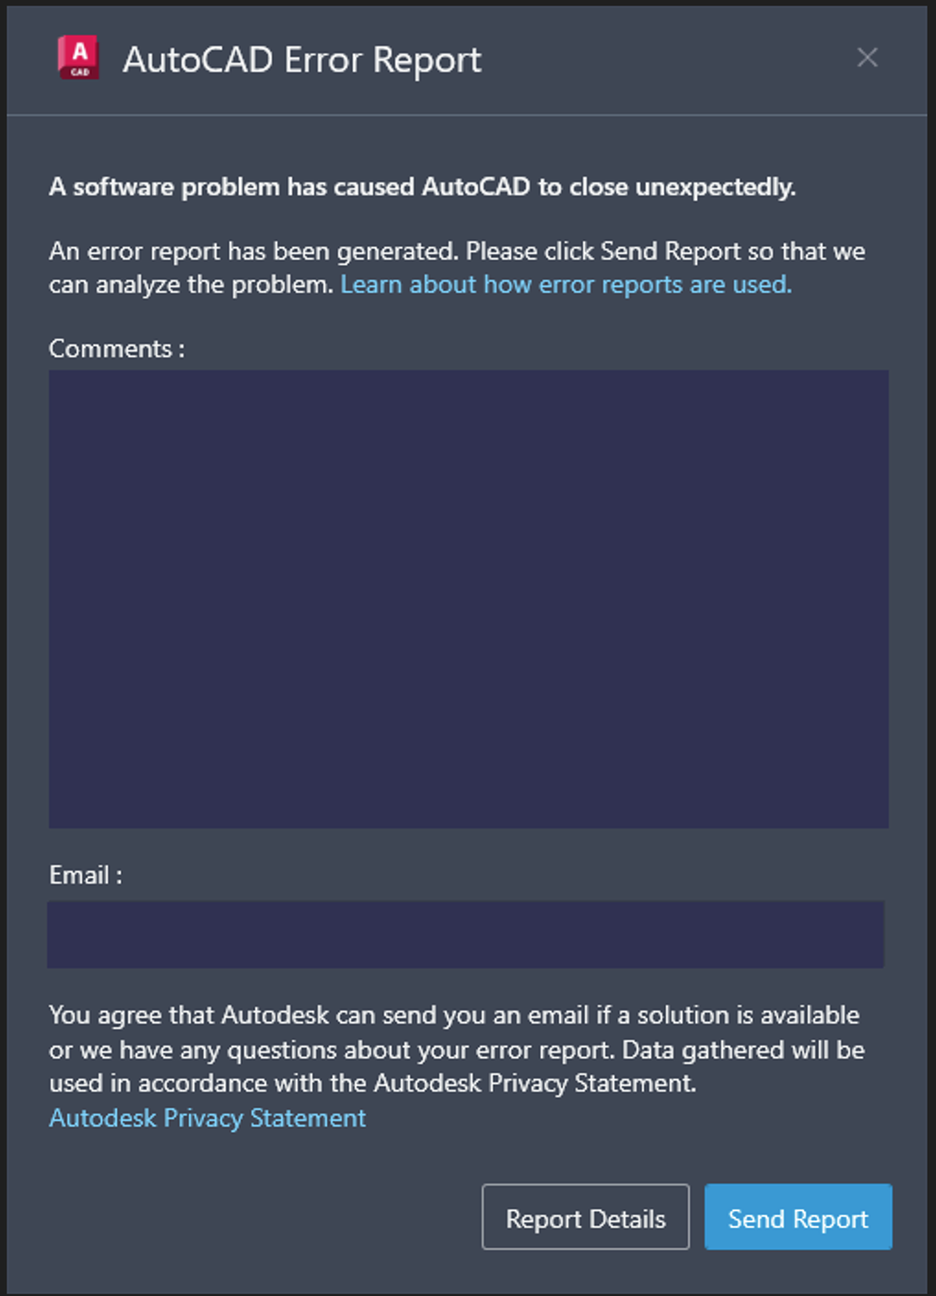Viewport: 936px width, 1296px height.
Task: Click the AutoCAD logo icon
Action: (x=78, y=59)
